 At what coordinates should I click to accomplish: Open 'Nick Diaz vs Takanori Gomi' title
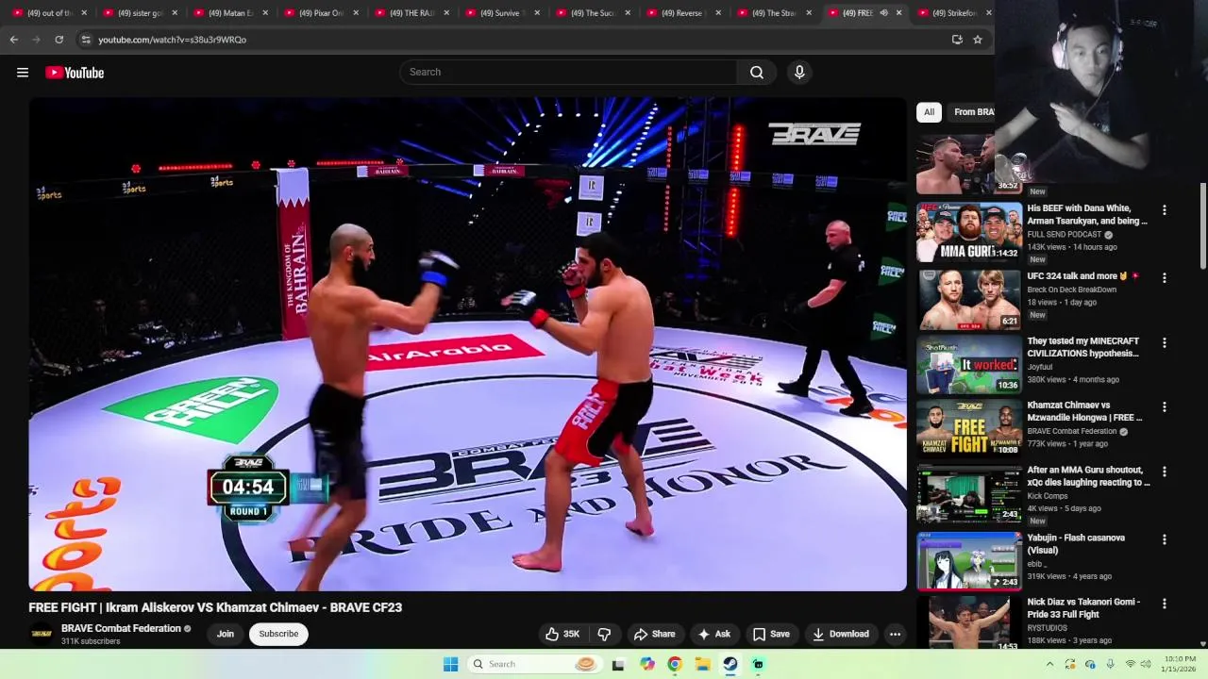click(1083, 607)
